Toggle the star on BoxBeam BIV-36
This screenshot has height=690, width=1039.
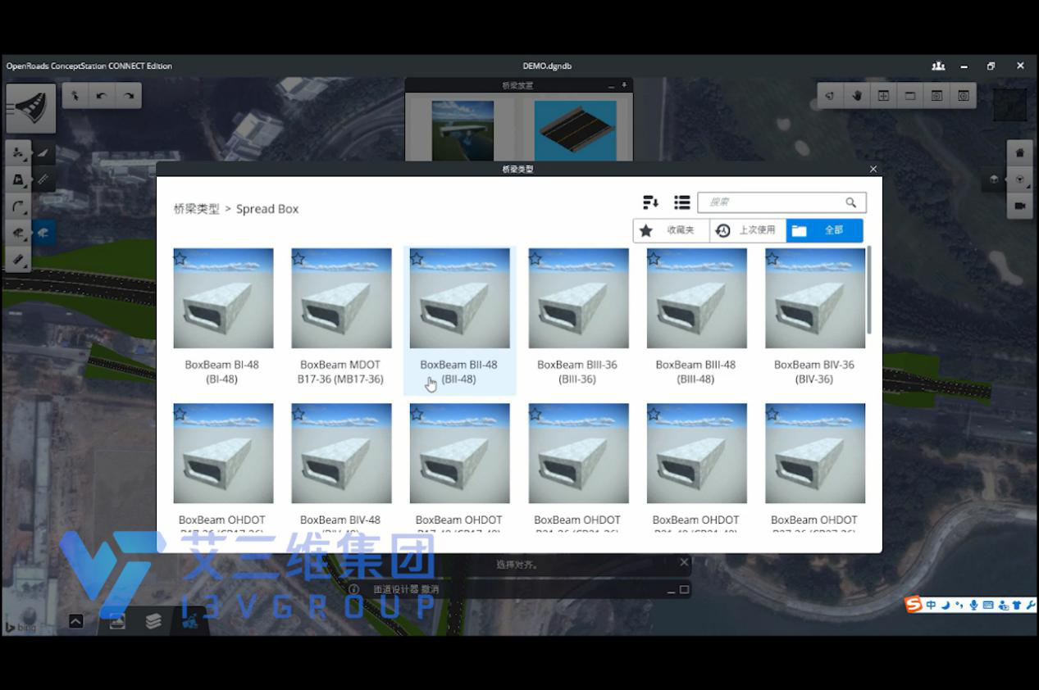click(772, 258)
